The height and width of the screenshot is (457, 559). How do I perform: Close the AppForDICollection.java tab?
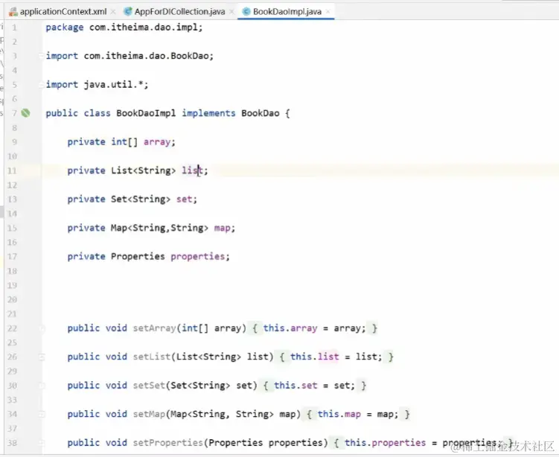point(231,11)
